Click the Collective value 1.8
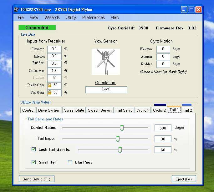The width and height of the screenshot is (214, 192). pyautogui.click(x=54, y=71)
